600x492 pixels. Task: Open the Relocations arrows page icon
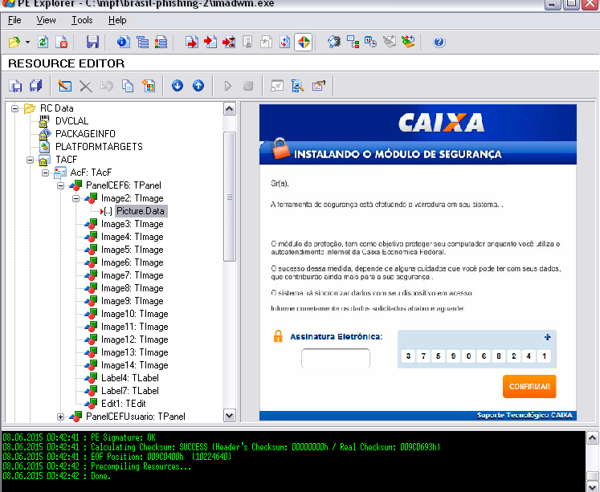[284, 42]
